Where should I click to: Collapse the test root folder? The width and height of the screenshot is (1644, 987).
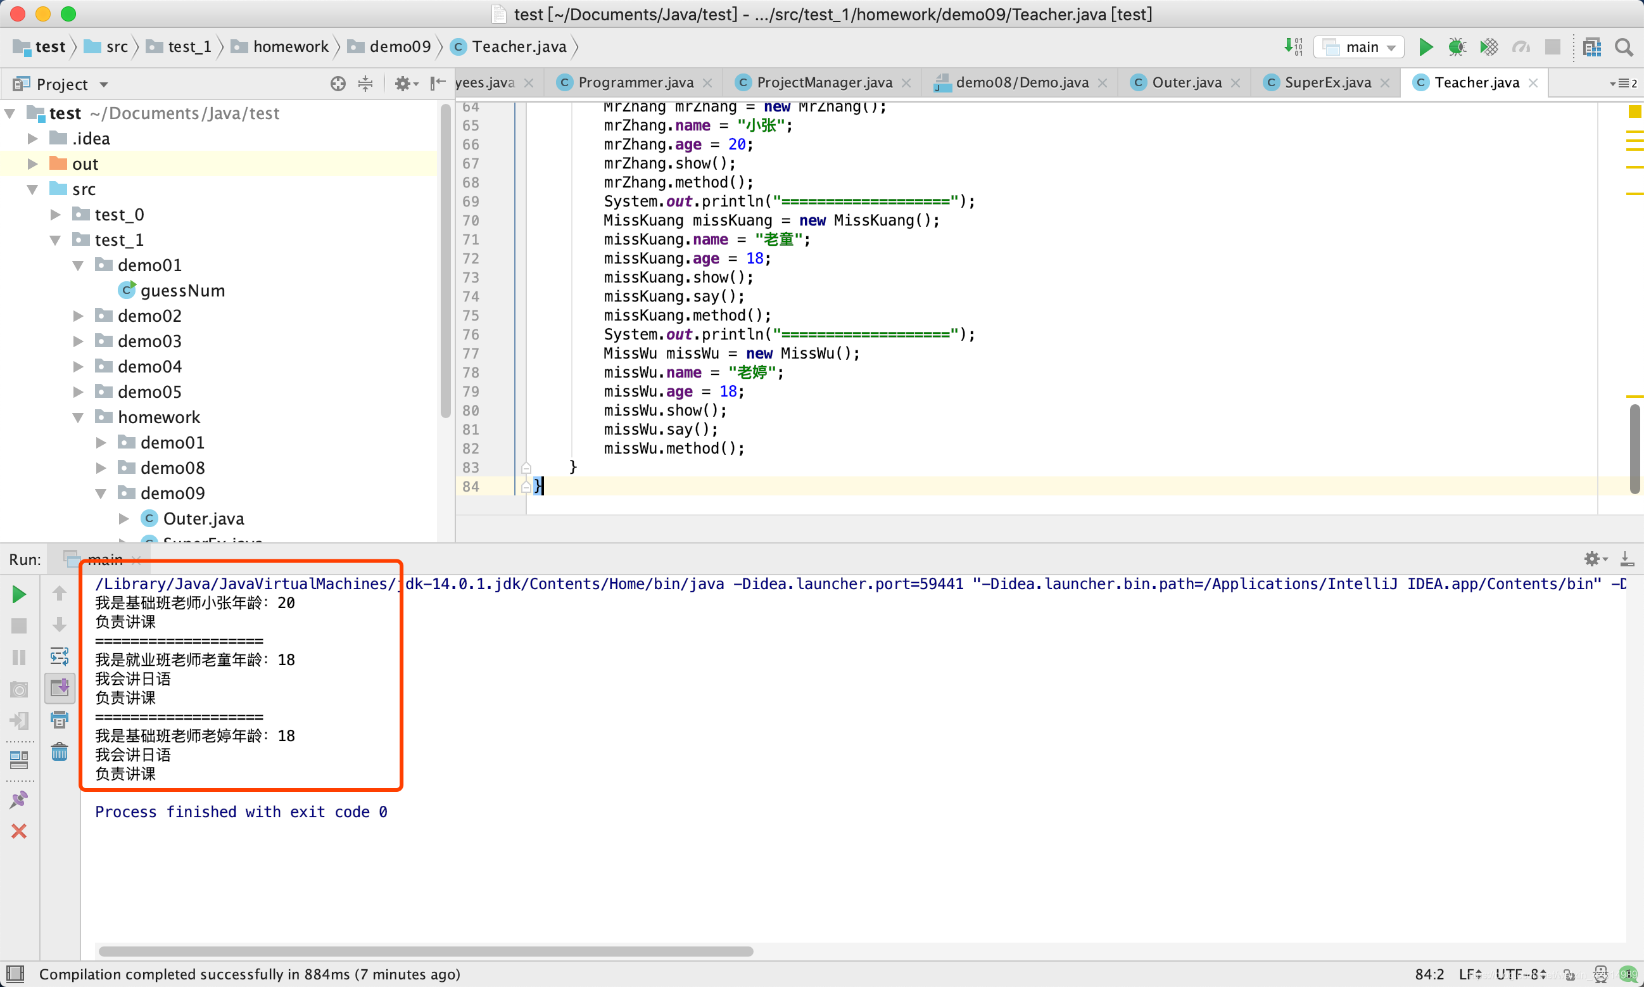click(10, 114)
